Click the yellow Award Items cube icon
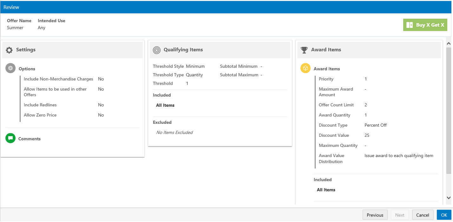The height and width of the screenshot is (222, 453). coord(305,68)
